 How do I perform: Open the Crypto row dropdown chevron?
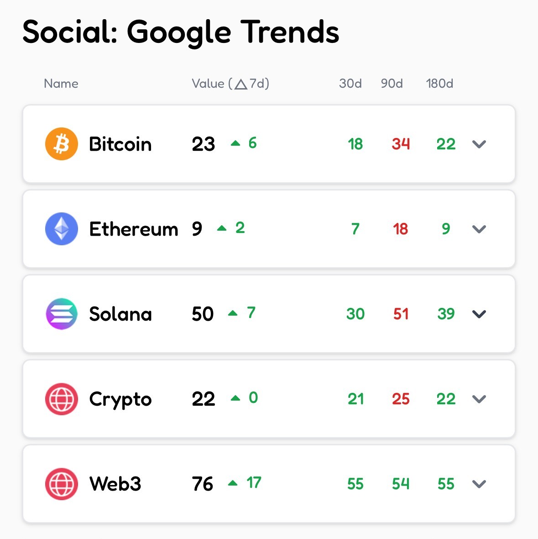point(479,399)
